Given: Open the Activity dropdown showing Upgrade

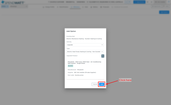Looking at the screenshot, I should tap(85, 45).
